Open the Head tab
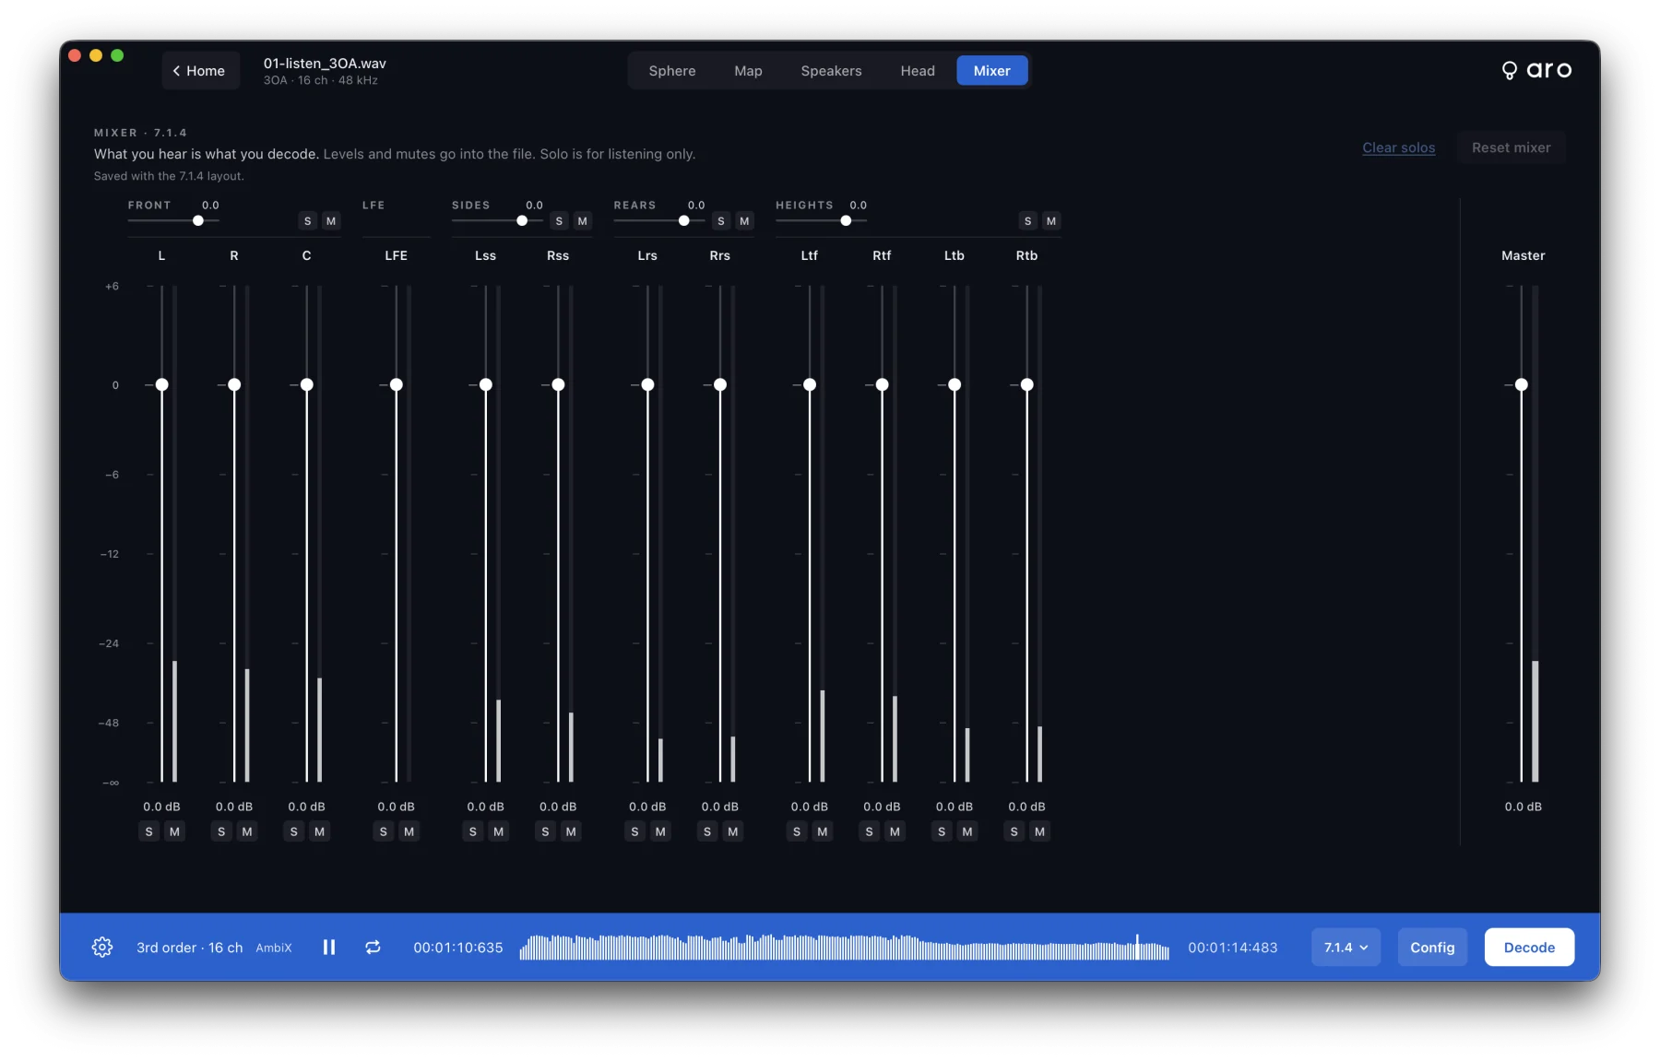 (918, 71)
